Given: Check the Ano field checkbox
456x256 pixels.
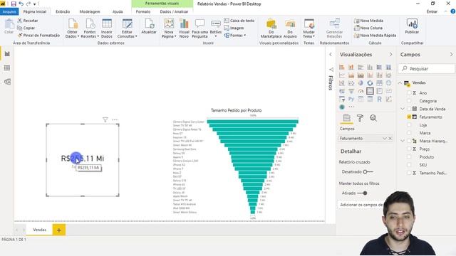Looking at the screenshot, I should pyautogui.click(x=409, y=93).
